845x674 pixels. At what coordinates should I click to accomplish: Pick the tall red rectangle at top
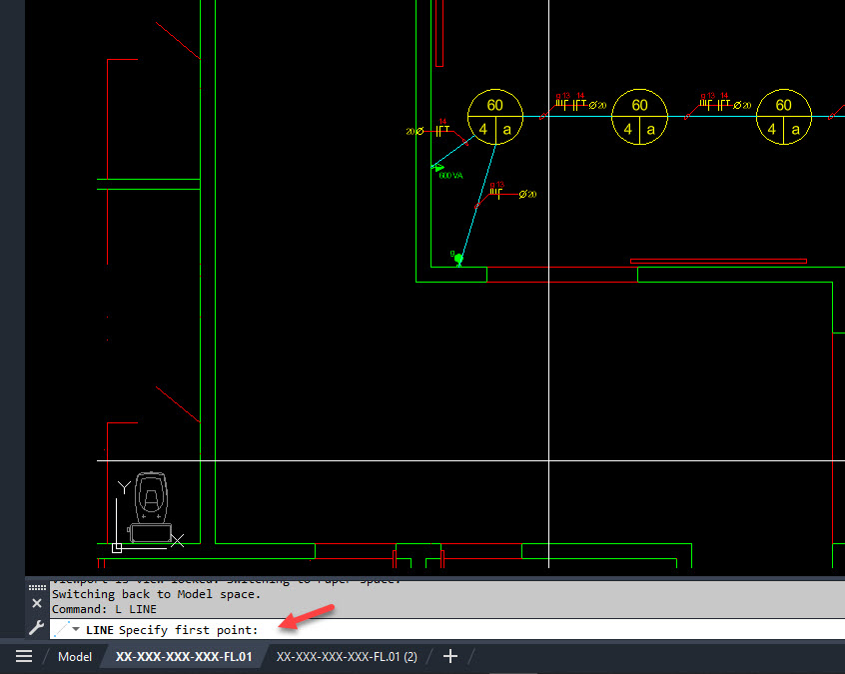[439, 33]
